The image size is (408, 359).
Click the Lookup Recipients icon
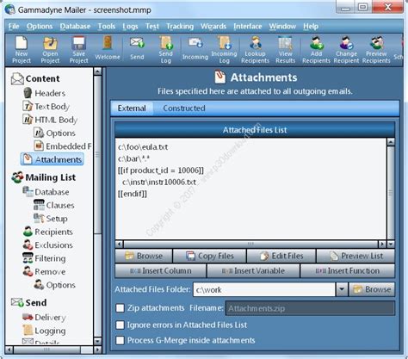(255, 50)
